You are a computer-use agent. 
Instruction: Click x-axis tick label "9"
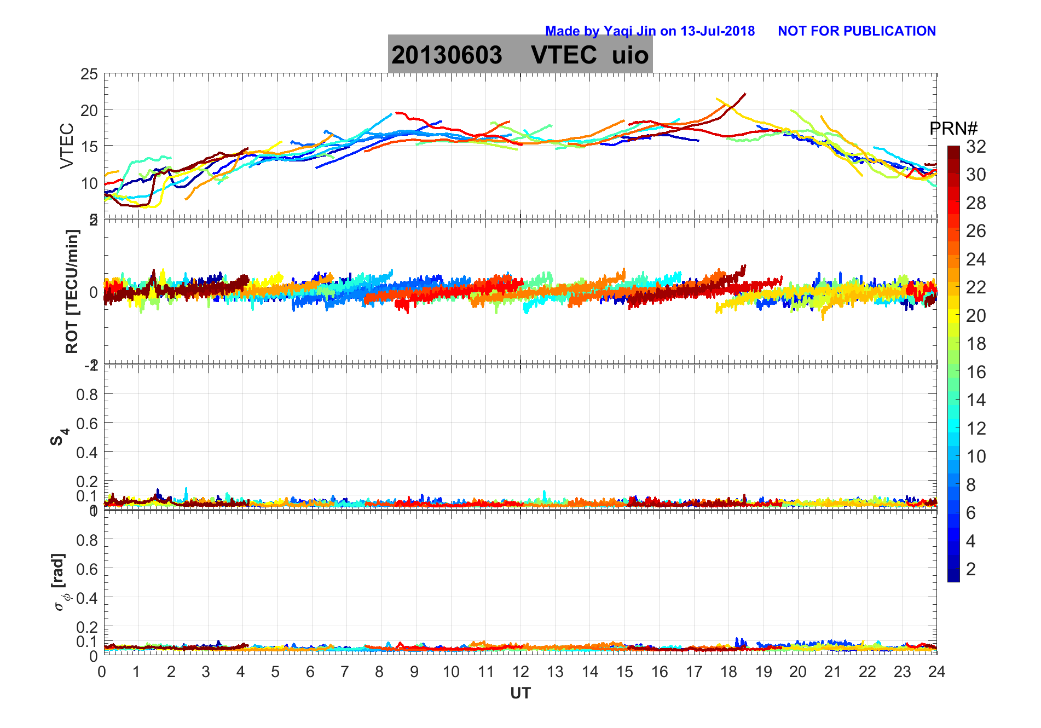click(414, 672)
